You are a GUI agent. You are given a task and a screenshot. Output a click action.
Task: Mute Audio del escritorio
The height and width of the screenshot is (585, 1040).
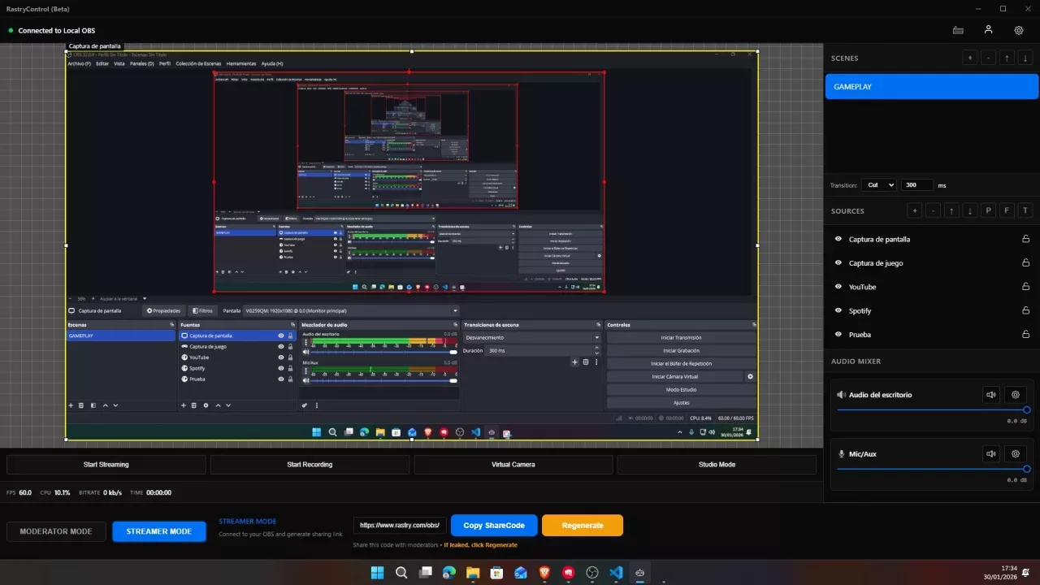(x=990, y=395)
